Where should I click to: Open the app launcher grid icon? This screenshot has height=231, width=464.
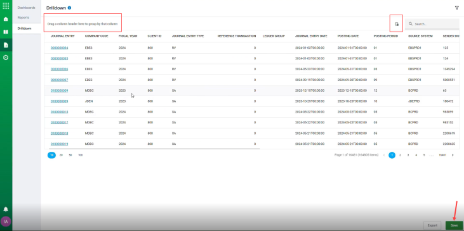pos(6,6)
